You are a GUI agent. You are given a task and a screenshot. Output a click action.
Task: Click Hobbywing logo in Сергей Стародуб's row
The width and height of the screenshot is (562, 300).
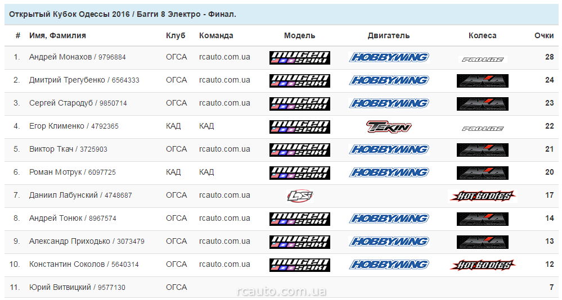[x=389, y=103]
